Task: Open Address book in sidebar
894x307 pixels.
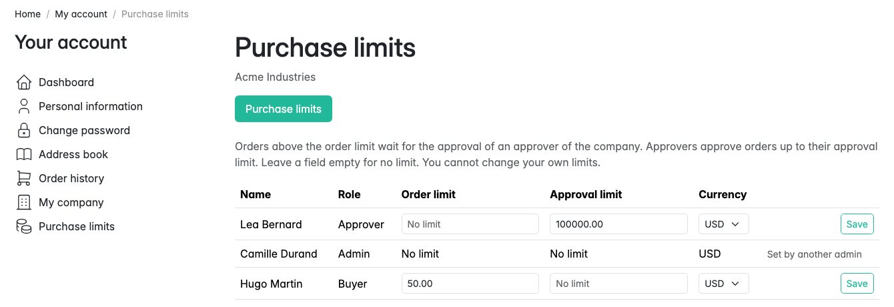Action: click(73, 154)
